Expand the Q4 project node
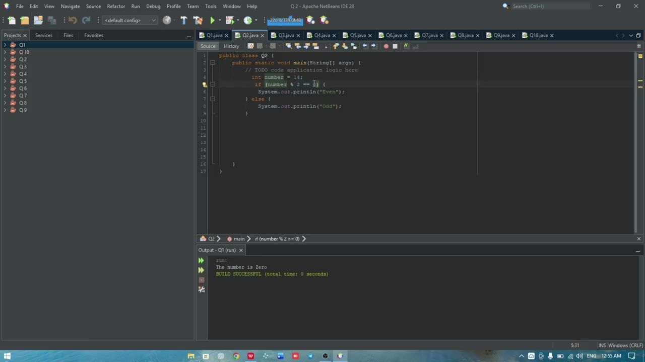The image size is (645, 362). click(x=5, y=74)
